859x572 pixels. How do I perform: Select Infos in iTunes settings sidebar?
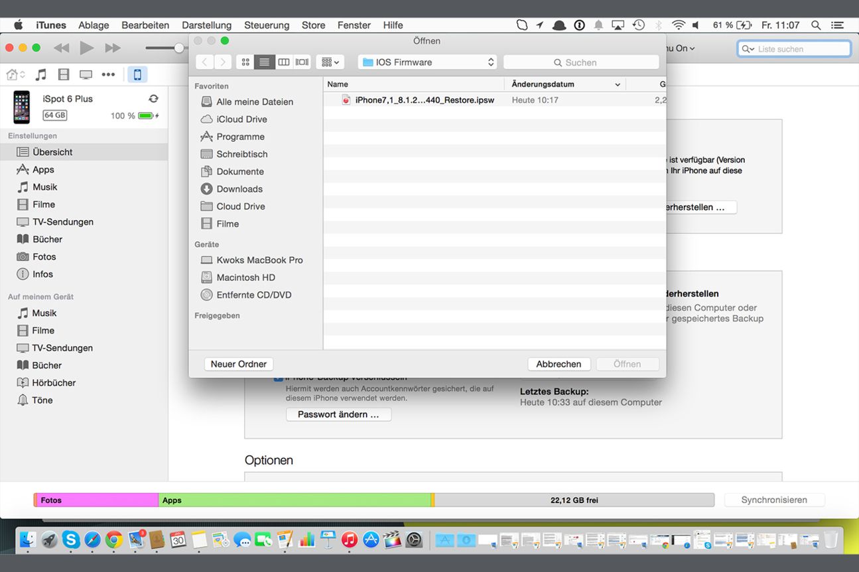[84, 274]
